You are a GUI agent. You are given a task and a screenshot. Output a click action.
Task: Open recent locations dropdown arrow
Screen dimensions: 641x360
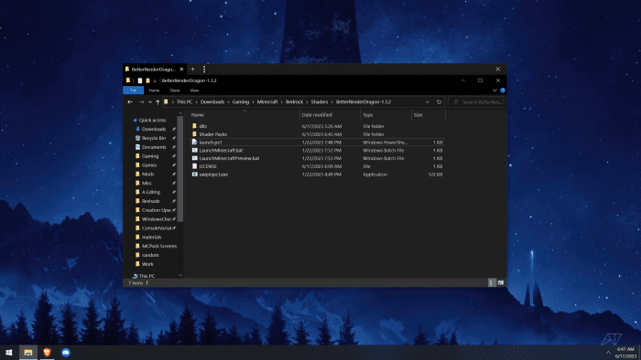(150, 102)
